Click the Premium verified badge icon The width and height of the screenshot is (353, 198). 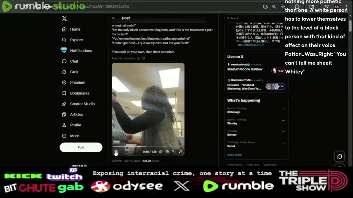pyautogui.click(x=64, y=82)
